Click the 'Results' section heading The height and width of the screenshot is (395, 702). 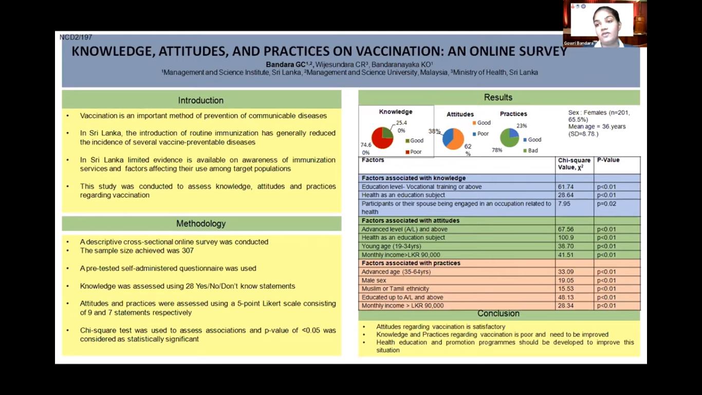(498, 97)
